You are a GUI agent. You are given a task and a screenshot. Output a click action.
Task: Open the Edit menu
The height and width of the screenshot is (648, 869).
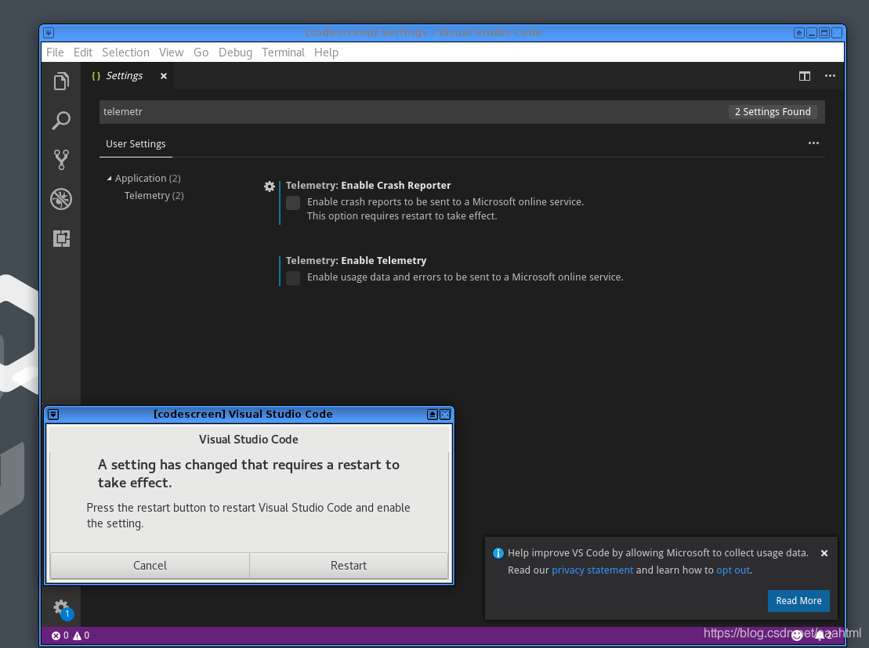(83, 52)
